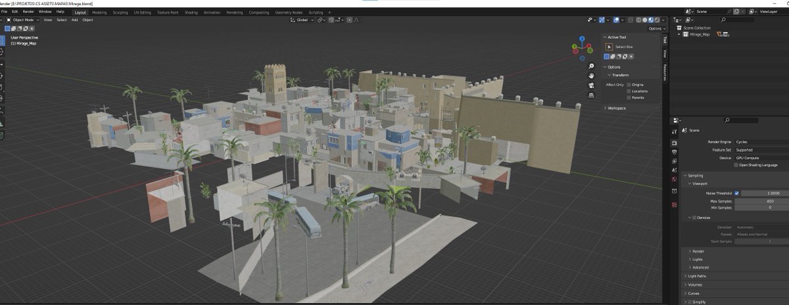Viewport: 789px width, 305px height.
Task: Toggle viewport snapping magnet icon
Action: pos(331,20)
